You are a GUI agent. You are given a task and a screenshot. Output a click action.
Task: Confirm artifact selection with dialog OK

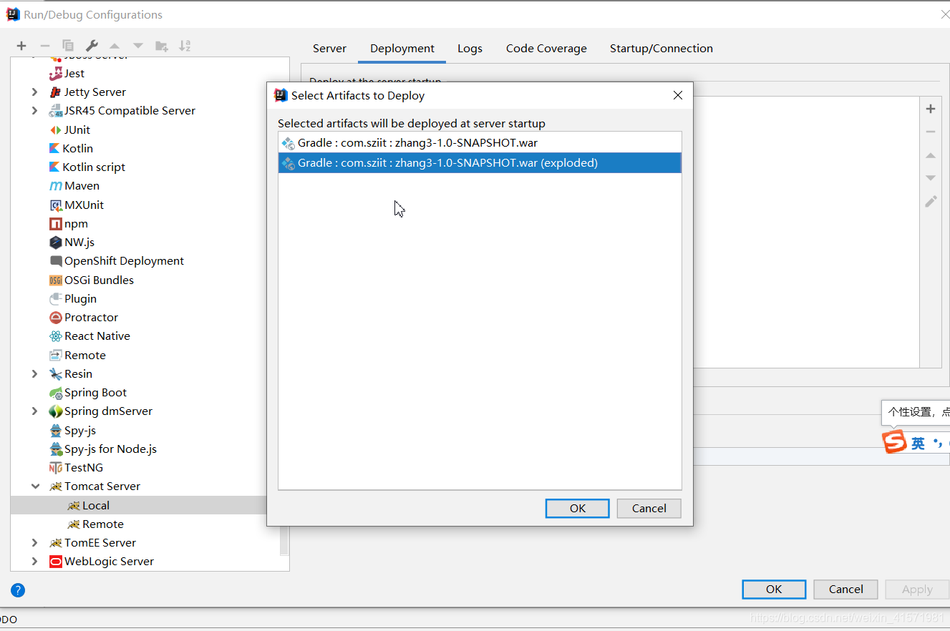pos(578,508)
